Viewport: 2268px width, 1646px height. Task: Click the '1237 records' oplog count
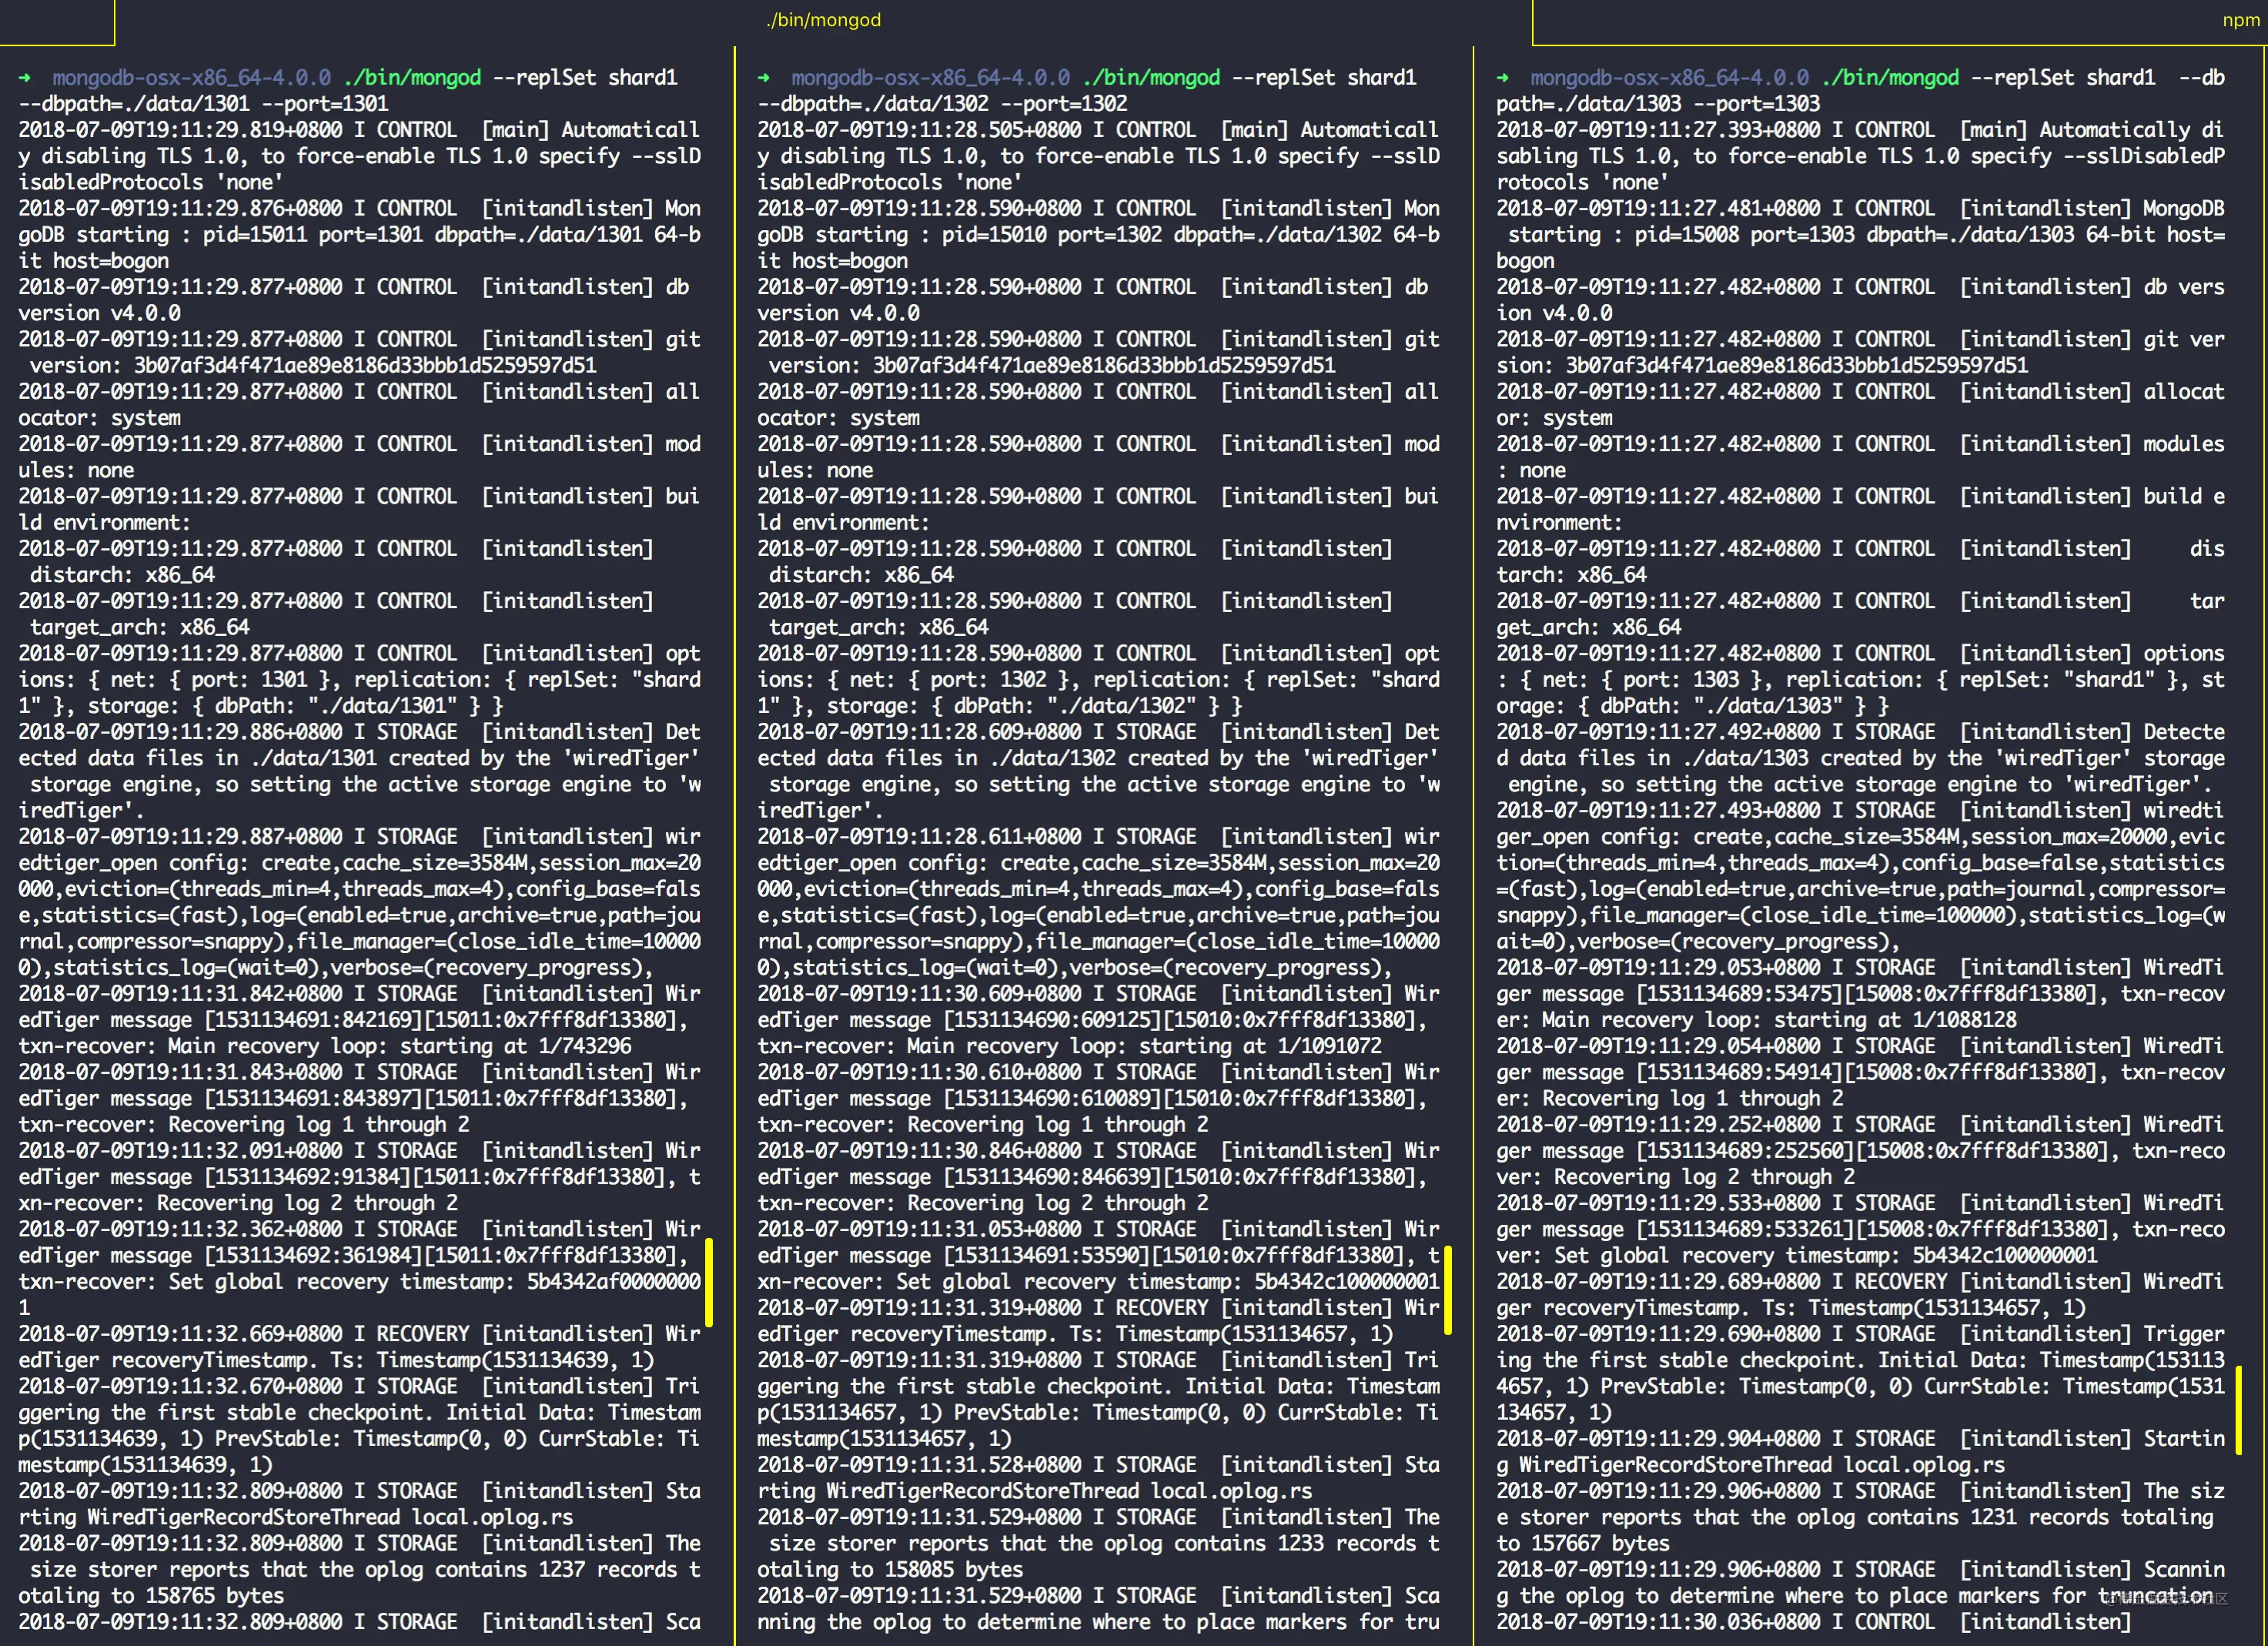pyautogui.click(x=608, y=1570)
